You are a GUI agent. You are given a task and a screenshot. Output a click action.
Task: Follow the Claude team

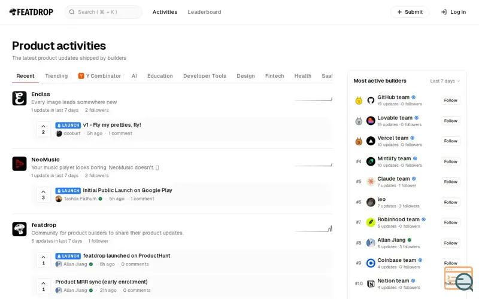[451, 182]
